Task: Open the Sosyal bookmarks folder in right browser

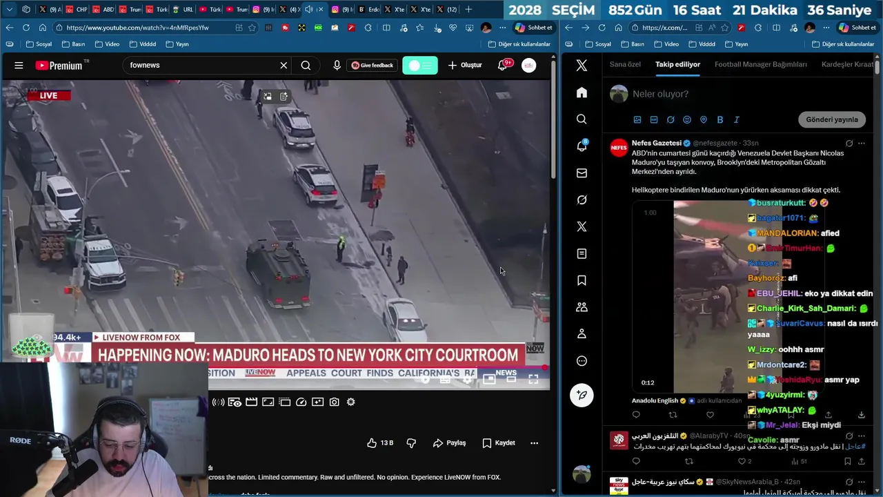Action: pos(597,44)
